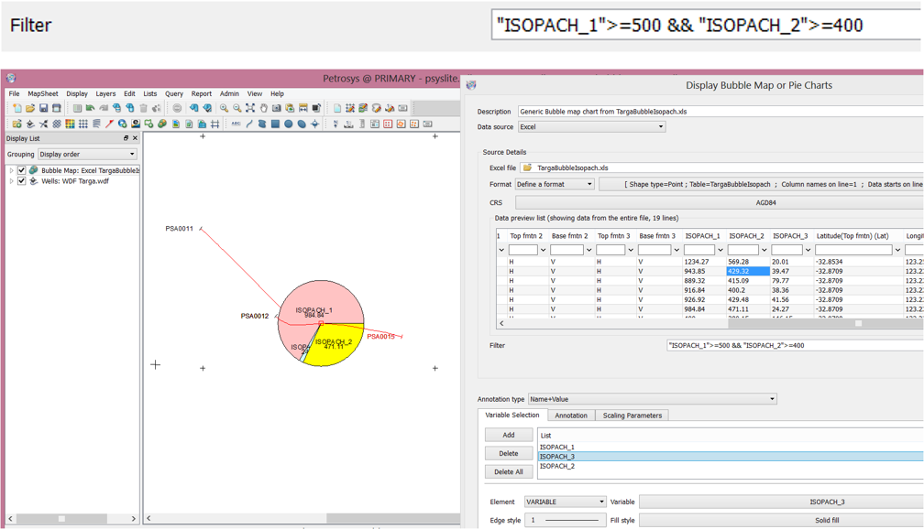Click the ABC text annotation tool
Image resolution: width=924 pixels, height=529 pixels.
236,124
